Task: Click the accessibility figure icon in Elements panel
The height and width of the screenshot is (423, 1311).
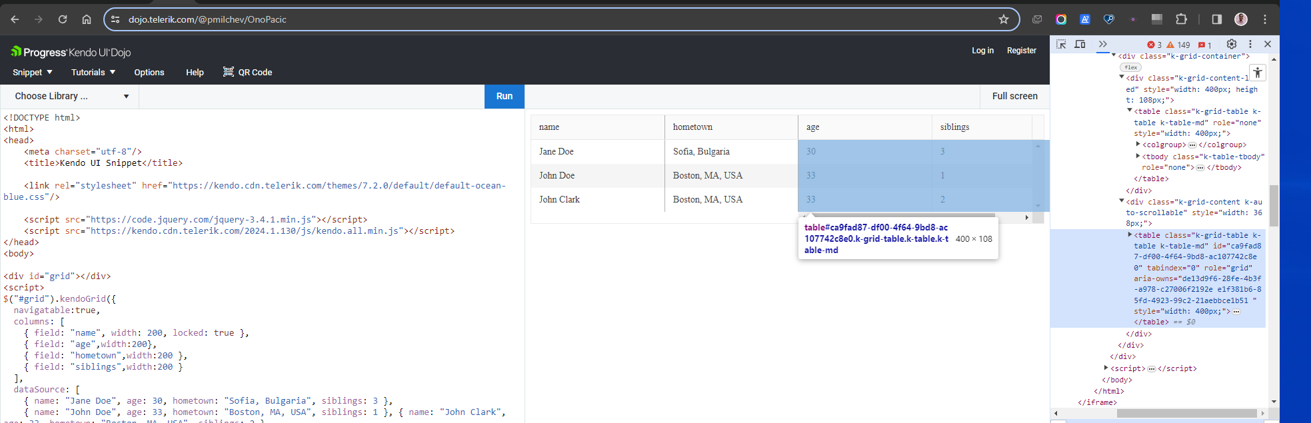Action: click(x=1257, y=73)
